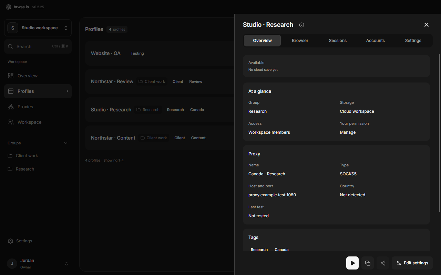Open the Workspace members page in sidebar
Screen dimensions: 441x275
(x=38, y=122)
